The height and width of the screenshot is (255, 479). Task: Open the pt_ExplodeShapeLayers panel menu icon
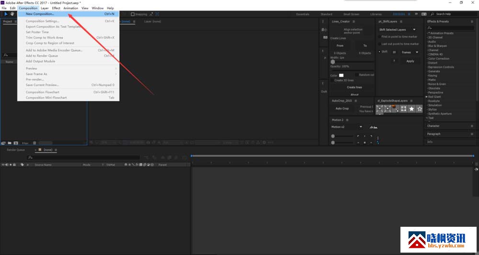pos(411,100)
